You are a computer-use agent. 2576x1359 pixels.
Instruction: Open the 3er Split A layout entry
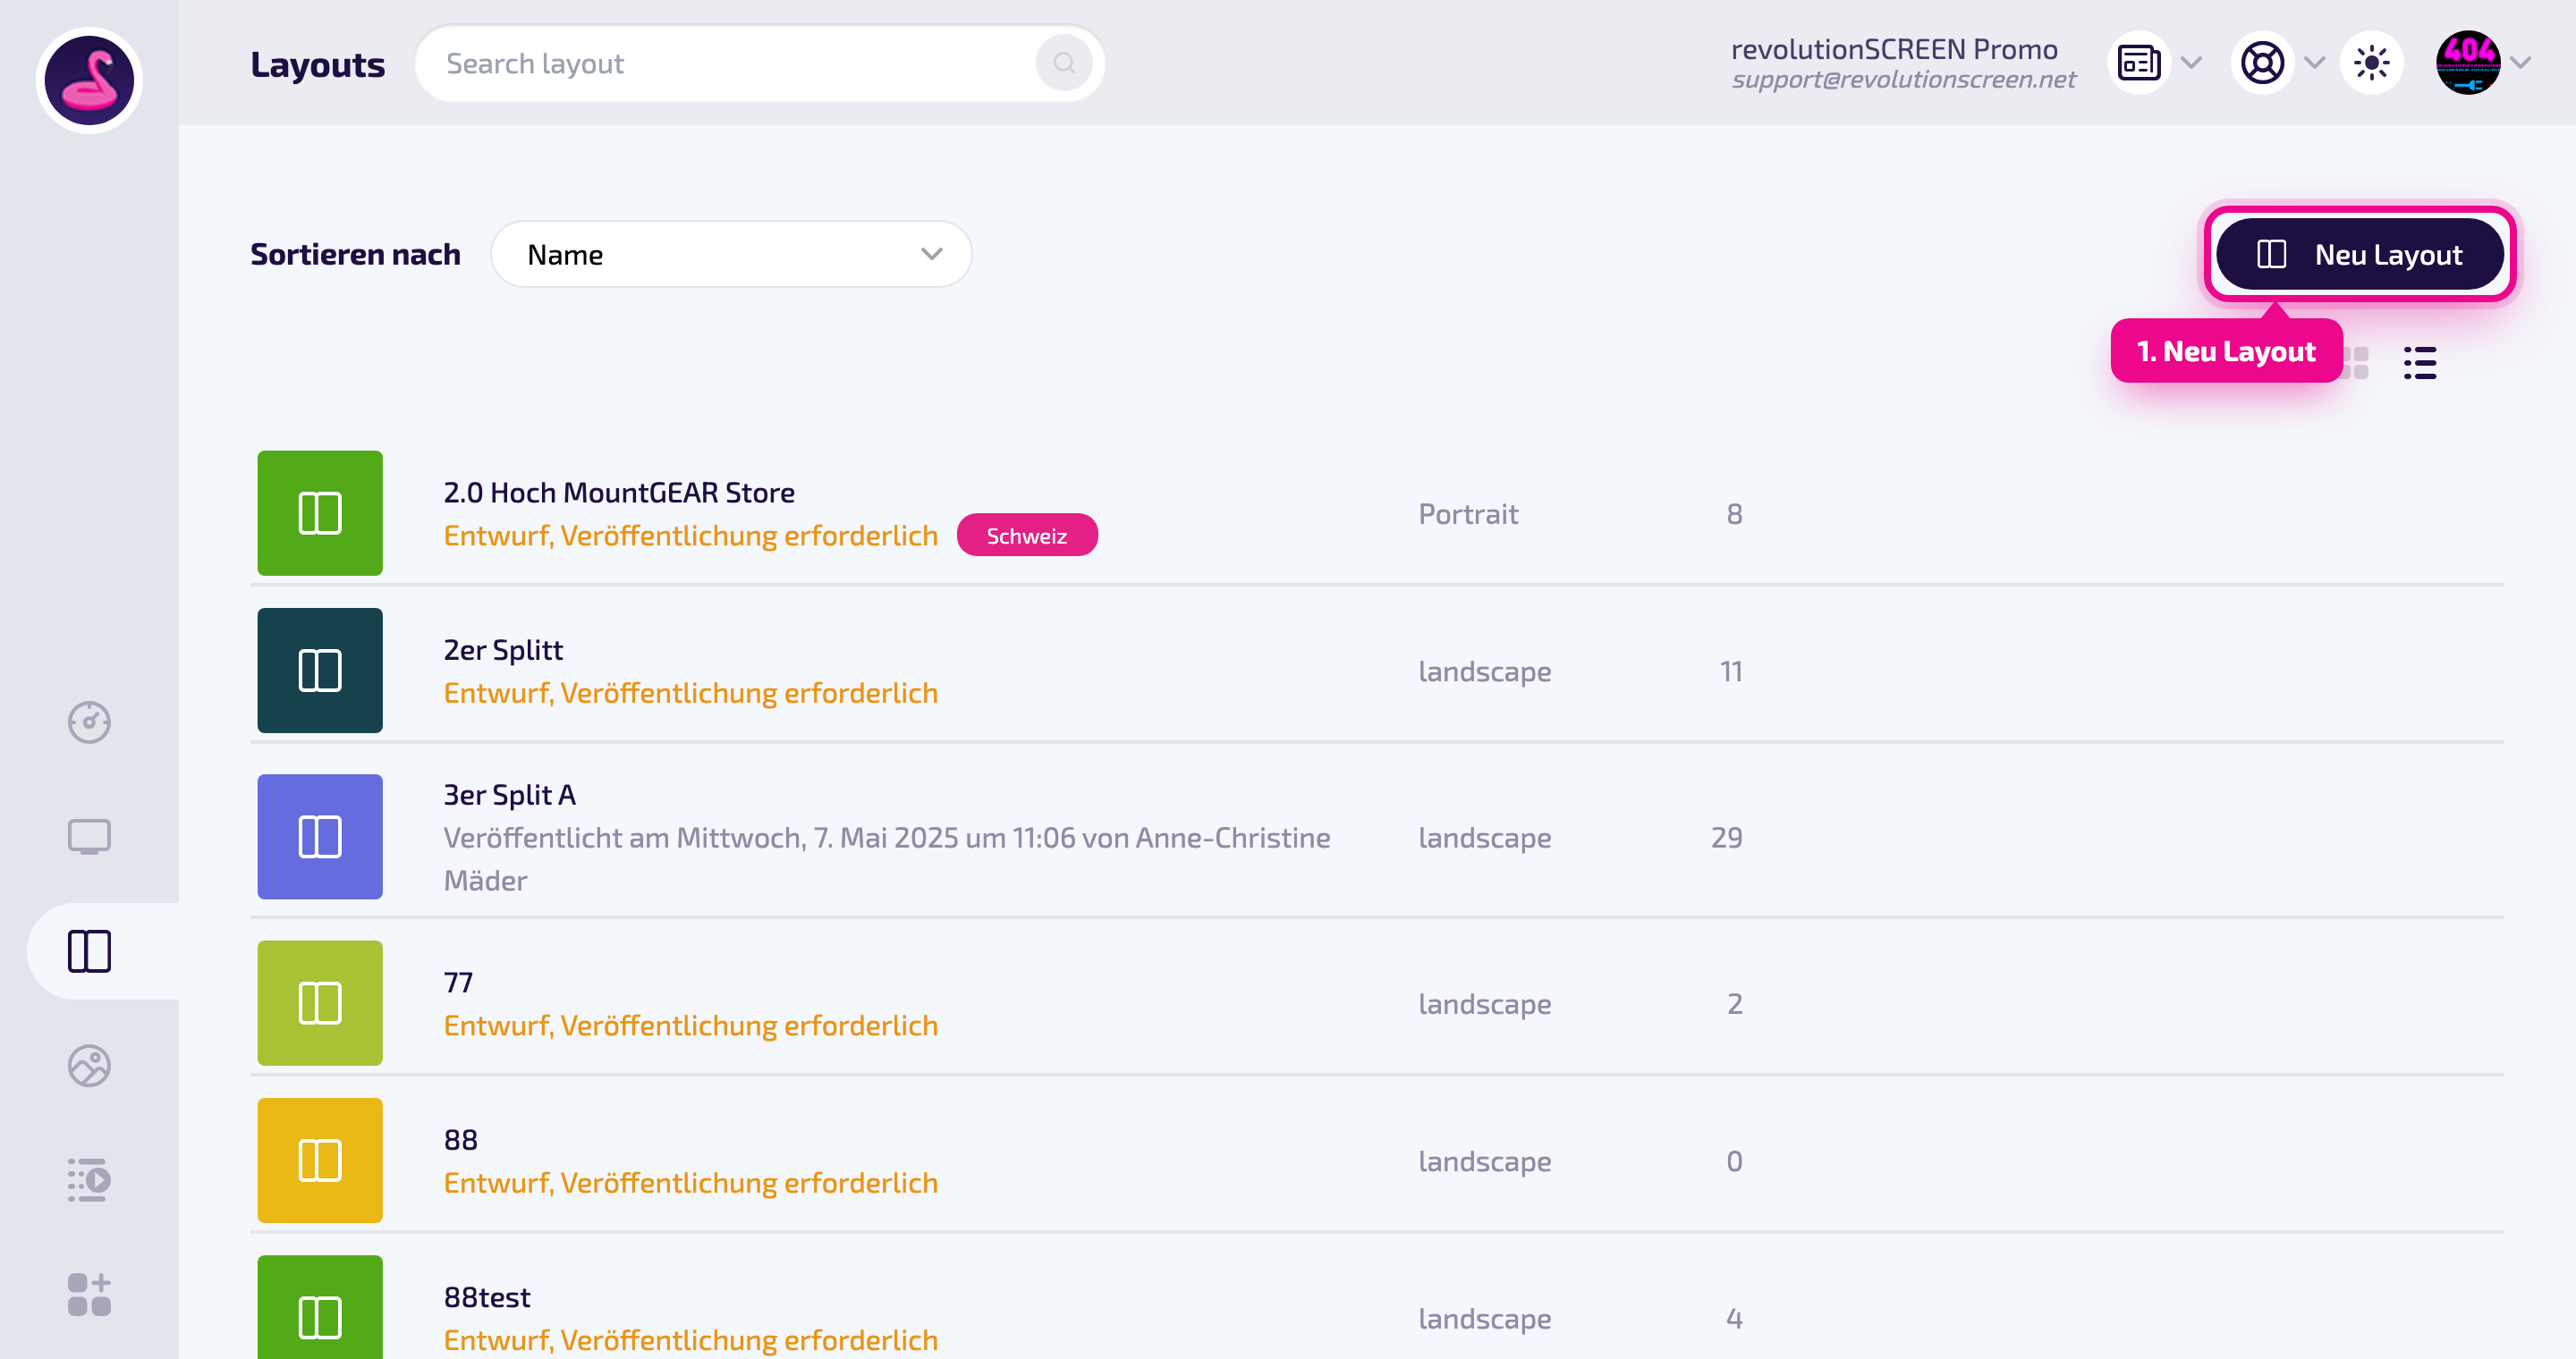coord(1376,836)
